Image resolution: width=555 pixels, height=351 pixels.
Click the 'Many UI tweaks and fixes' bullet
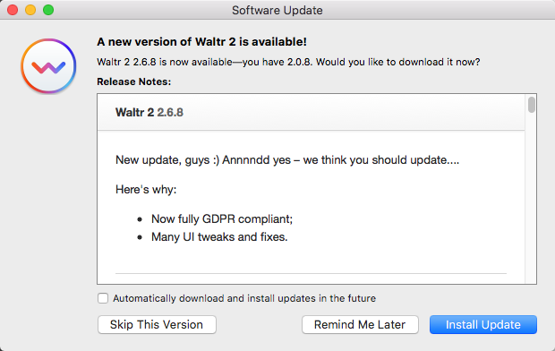219,236
